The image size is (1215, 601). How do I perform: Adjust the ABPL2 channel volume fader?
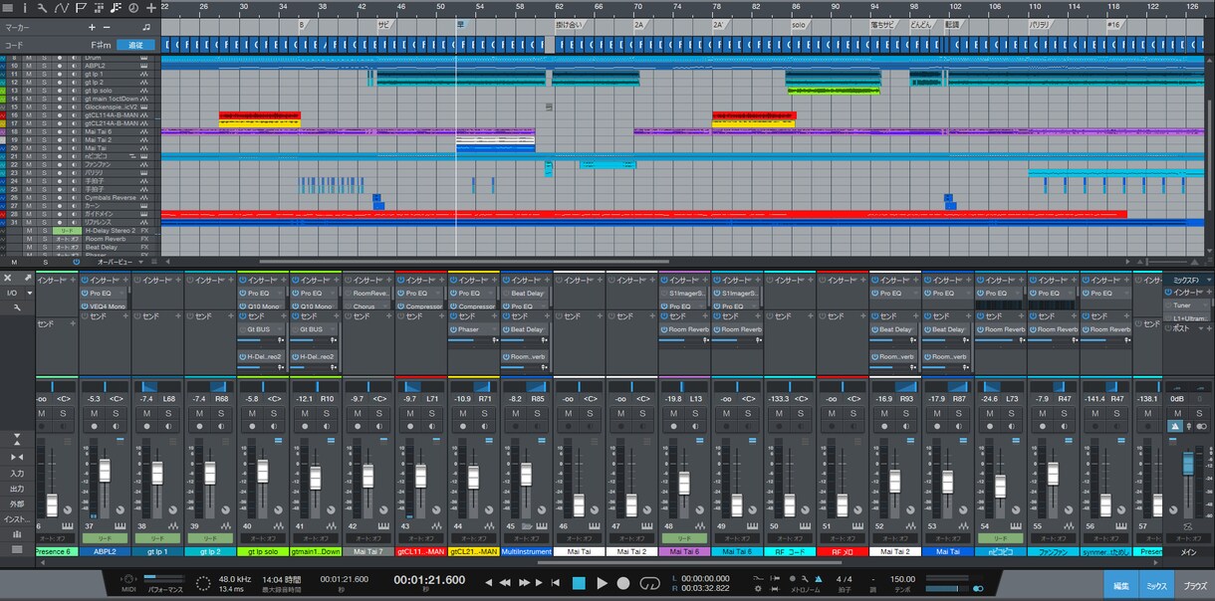click(105, 473)
